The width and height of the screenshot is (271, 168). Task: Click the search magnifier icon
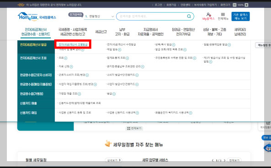click(189, 16)
